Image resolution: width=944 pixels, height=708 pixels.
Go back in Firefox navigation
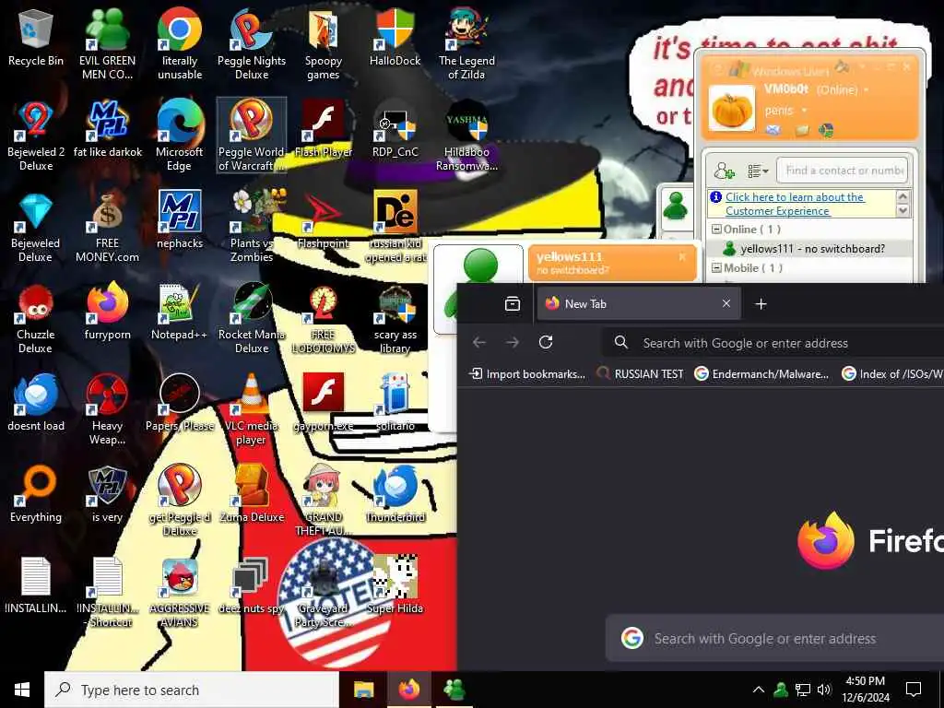pos(479,343)
